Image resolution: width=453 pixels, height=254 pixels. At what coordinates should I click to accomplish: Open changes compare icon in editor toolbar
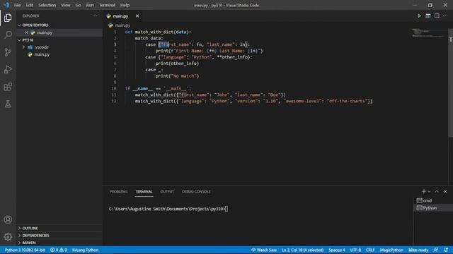[x=428, y=16]
